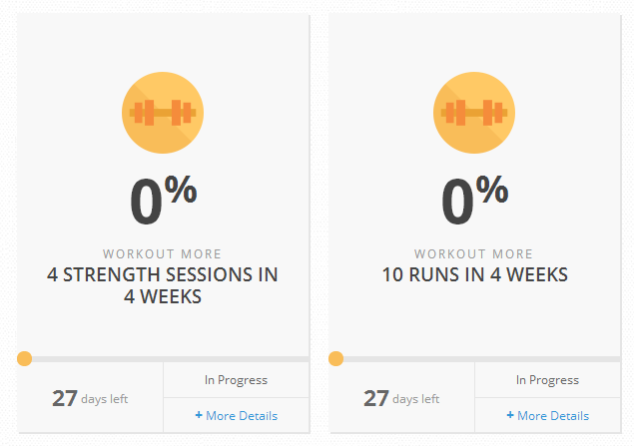634x446 pixels.
Task: Select the 4 Strength Sessions in 4 Weeks title
Action: coord(163,285)
